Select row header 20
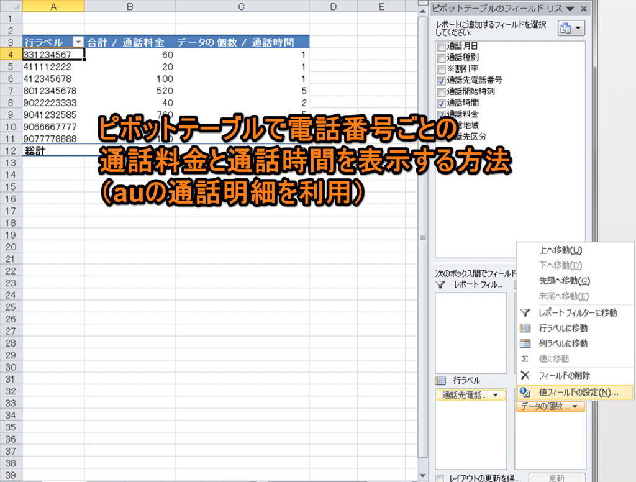Screen dimensions: 636x482 click(x=11, y=247)
